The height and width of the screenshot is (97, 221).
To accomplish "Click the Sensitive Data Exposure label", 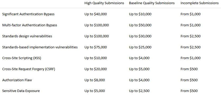I will pos(21,91).
